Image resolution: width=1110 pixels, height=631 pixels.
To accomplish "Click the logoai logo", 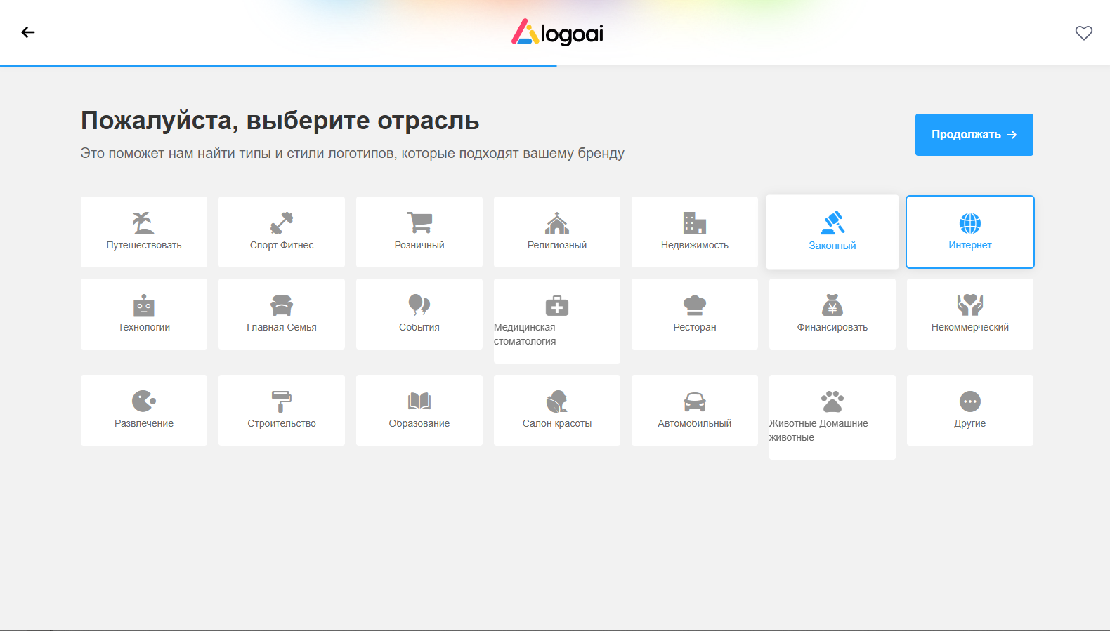I will [x=557, y=32].
